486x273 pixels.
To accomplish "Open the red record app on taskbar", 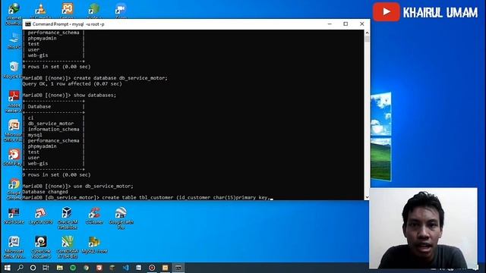I will point(152,268).
